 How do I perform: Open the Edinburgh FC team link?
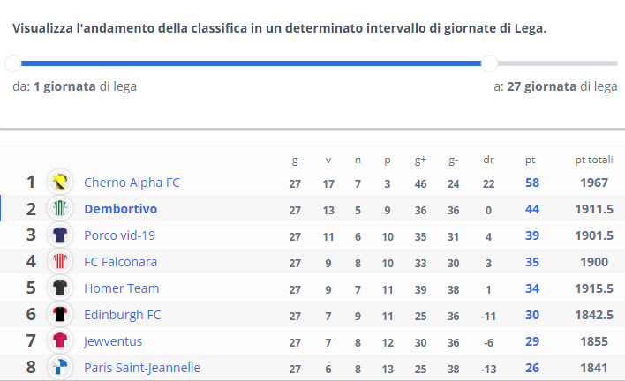(123, 315)
